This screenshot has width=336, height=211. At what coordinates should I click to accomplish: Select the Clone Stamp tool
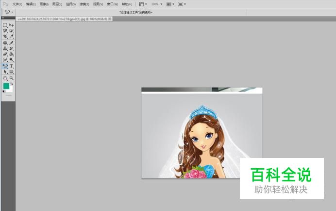click(5, 48)
